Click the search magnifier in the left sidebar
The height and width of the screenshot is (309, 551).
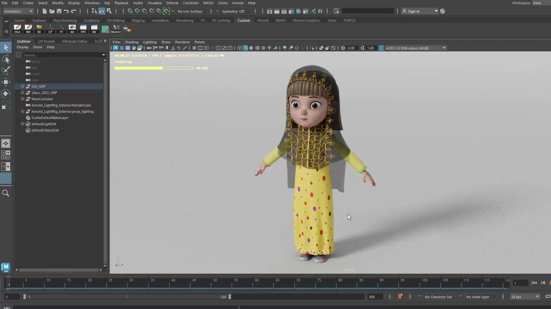(x=6, y=193)
